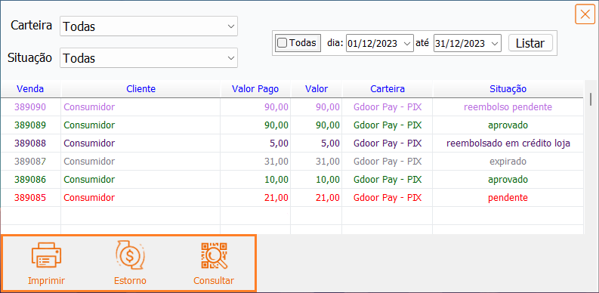599x293 pixels.
Task: Sort by the Situação column header
Action: click(x=508, y=89)
